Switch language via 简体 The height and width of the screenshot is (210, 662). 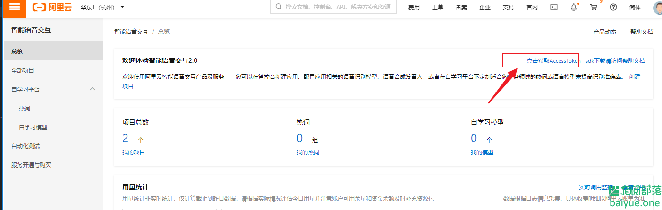[x=635, y=8]
